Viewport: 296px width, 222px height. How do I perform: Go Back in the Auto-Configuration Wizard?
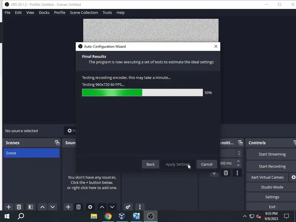coord(150,164)
